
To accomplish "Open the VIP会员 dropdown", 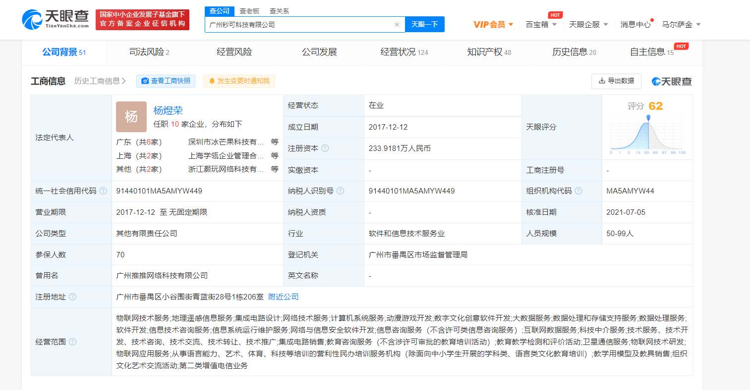I will [493, 24].
